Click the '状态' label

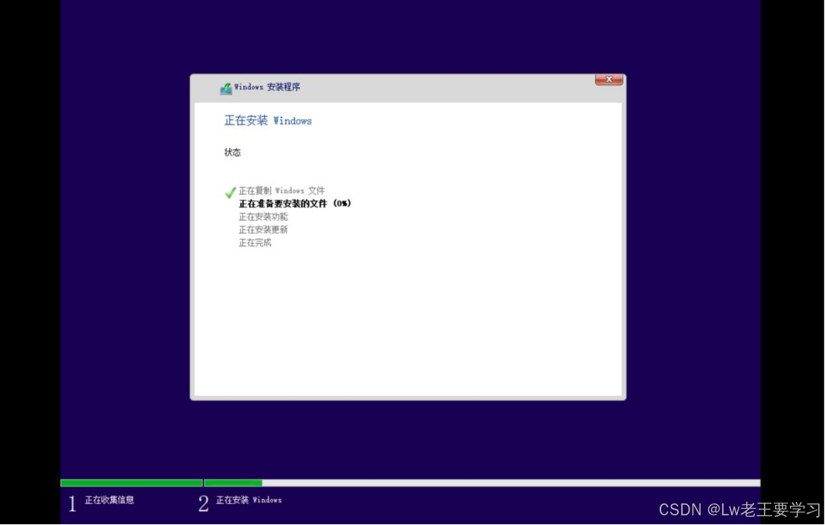point(232,152)
